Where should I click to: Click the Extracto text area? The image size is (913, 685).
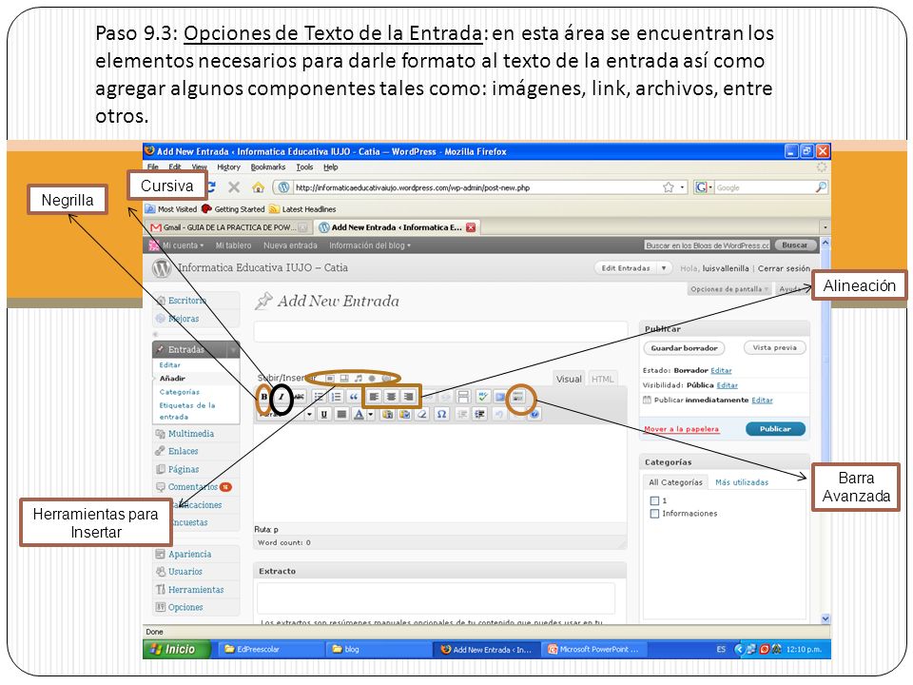point(437,597)
